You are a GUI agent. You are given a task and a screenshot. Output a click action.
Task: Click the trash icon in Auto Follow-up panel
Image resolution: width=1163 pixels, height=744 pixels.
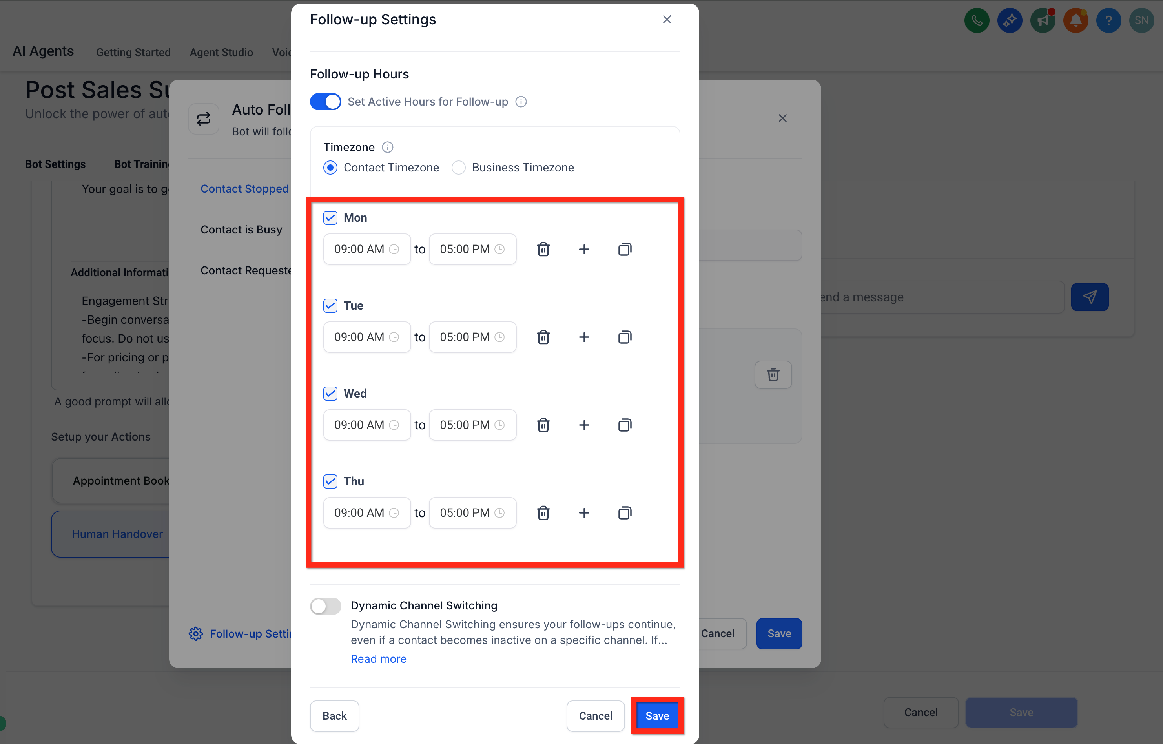tap(773, 374)
